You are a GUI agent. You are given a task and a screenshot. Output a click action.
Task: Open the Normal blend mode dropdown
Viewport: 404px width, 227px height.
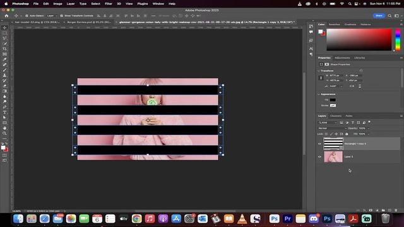point(333,128)
